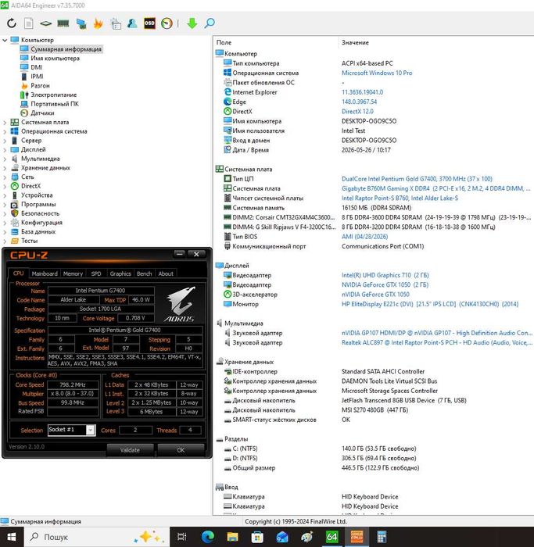Toggle the OSD panel toolbar icon
Image resolution: width=534 pixels, height=547 pixels.
(x=149, y=23)
